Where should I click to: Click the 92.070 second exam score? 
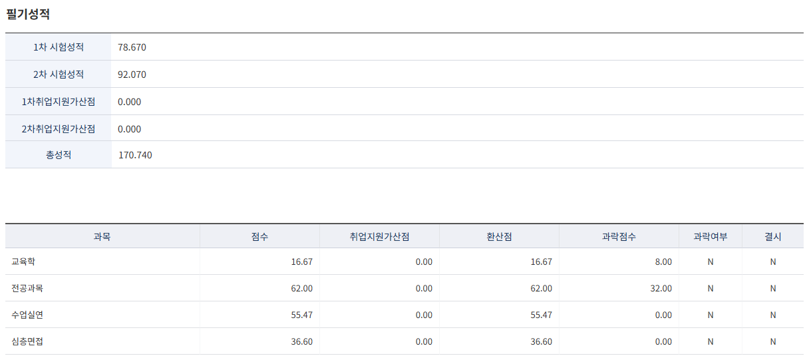tap(132, 75)
